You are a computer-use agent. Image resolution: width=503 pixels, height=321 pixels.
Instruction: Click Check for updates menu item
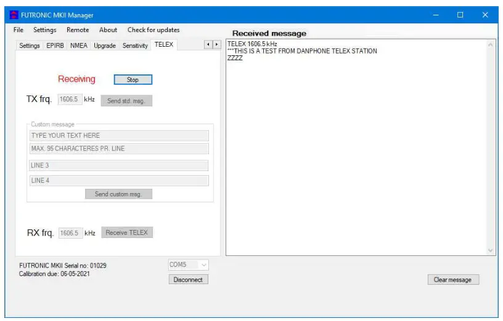tap(153, 30)
